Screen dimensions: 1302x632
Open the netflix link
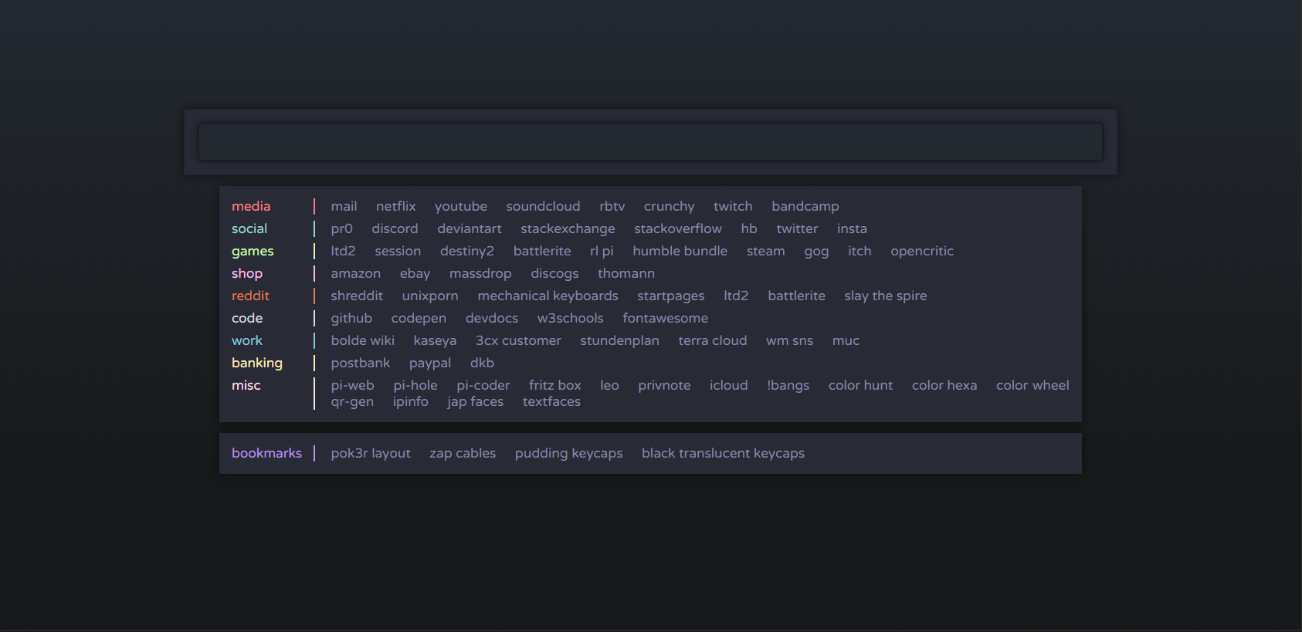(395, 206)
